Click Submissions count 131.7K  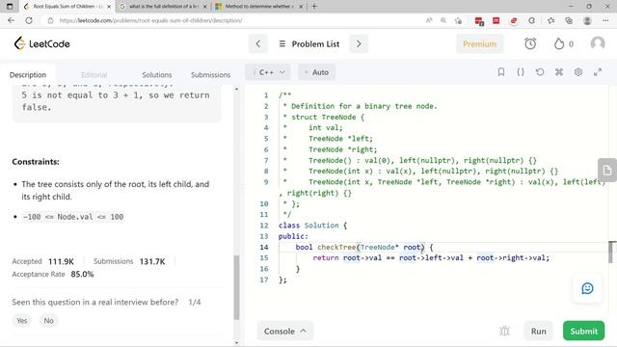coord(152,261)
